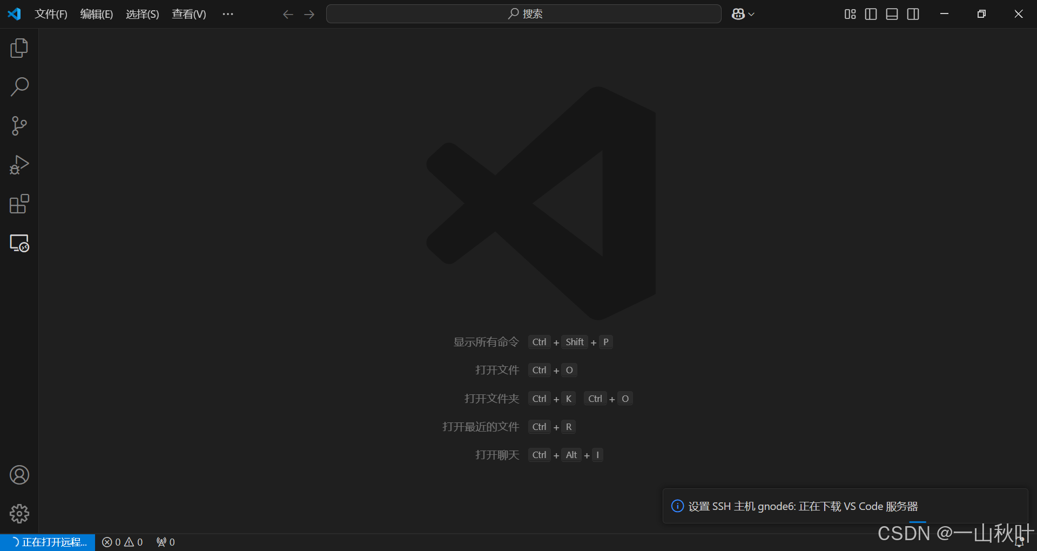
Task: Go forward using the right arrow
Action: pyautogui.click(x=309, y=14)
